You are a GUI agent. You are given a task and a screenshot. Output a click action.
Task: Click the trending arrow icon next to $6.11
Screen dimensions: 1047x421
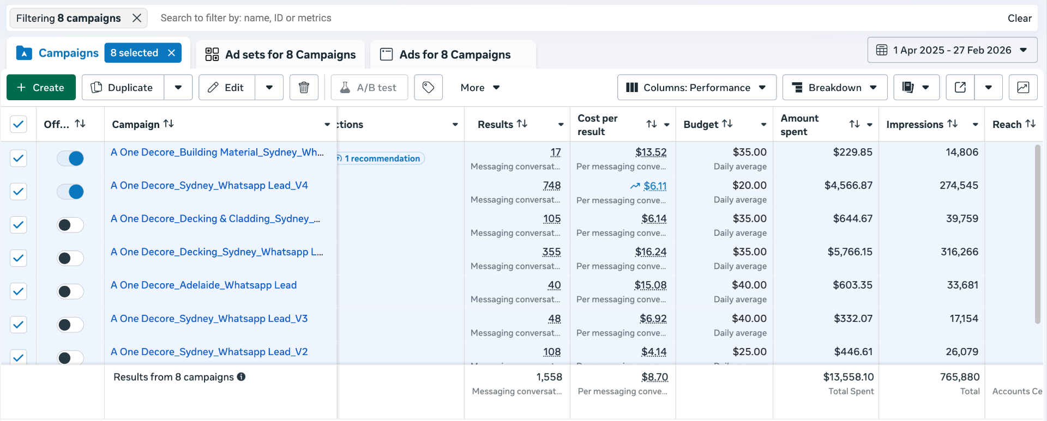(635, 186)
